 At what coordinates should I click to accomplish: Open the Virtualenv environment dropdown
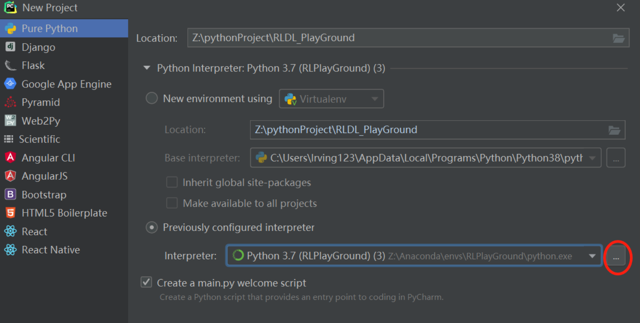374,99
